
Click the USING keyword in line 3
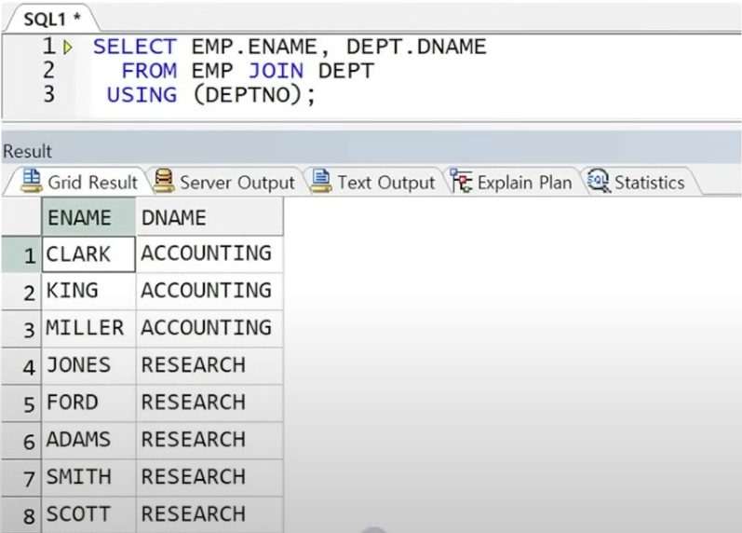142,95
